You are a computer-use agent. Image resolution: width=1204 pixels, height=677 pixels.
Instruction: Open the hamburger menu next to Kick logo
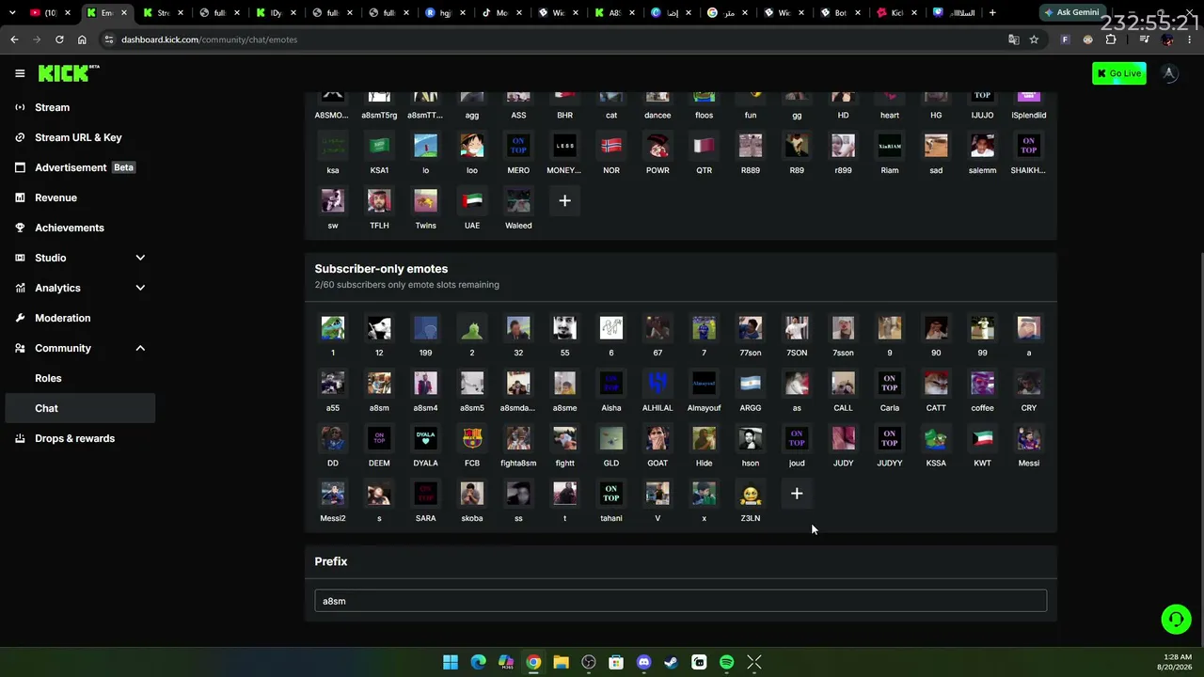click(x=20, y=73)
